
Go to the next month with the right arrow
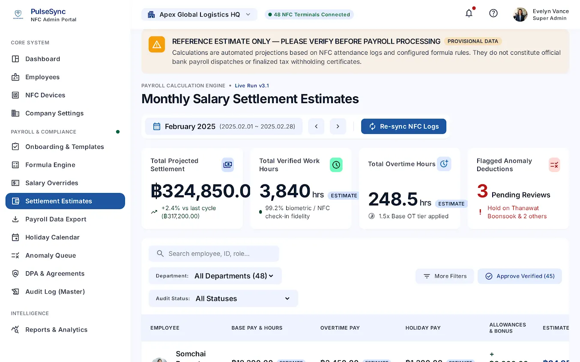tap(338, 126)
